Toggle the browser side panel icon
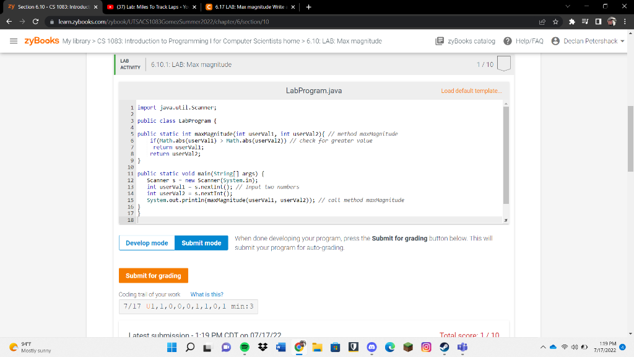This screenshot has width=634, height=357. [x=599, y=22]
